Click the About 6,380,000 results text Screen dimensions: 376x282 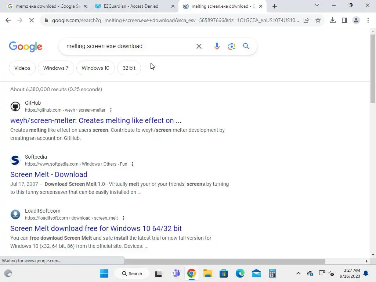click(x=56, y=89)
